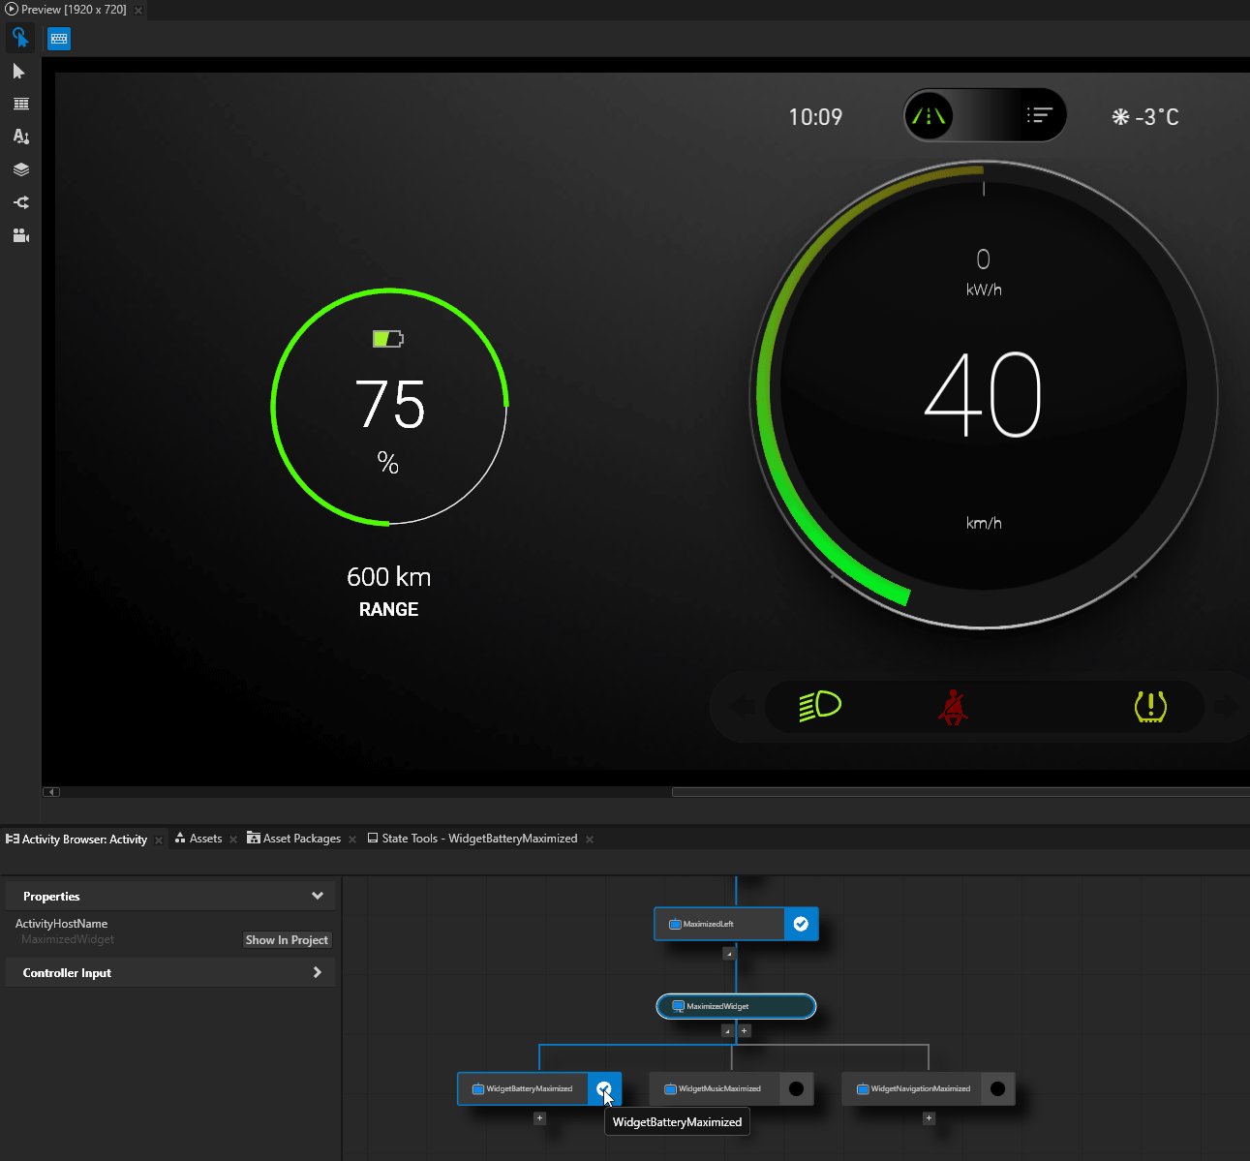Toggle the MaximizedLeft activity checkmark
Image resolution: width=1250 pixels, height=1161 pixels.
click(801, 924)
